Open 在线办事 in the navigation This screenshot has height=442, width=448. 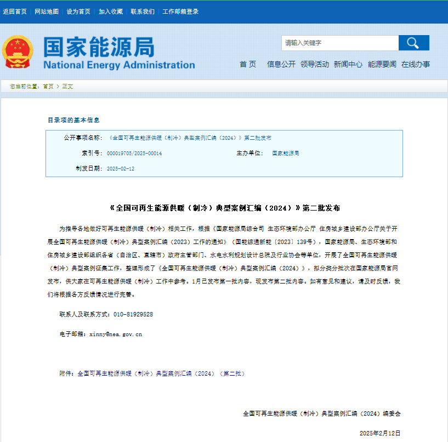pyautogui.click(x=416, y=64)
